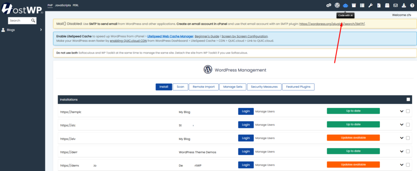Image resolution: width=417 pixels, height=171 pixels.
Task: Expand WordPress Theme Demos row chevron
Action: pyautogui.click(x=402, y=151)
